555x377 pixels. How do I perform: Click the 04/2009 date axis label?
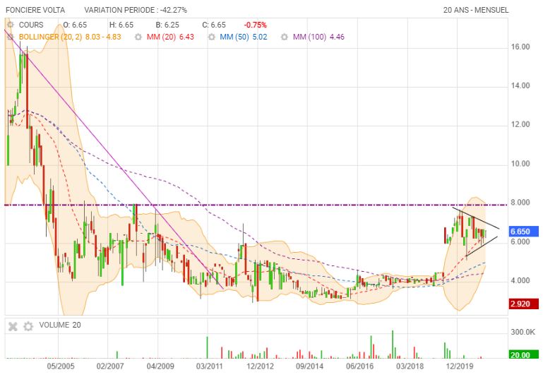tap(160, 366)
